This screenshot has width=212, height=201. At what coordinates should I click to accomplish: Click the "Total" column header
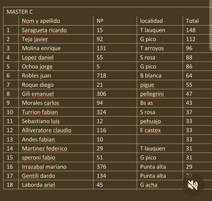point(192,21)
